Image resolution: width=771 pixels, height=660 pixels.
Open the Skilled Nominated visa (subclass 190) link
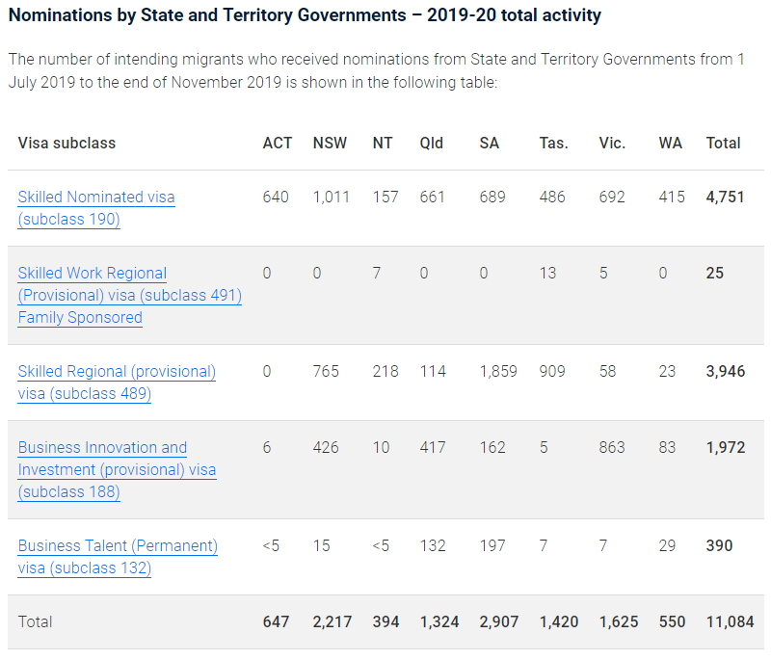(x=96, y=198)
